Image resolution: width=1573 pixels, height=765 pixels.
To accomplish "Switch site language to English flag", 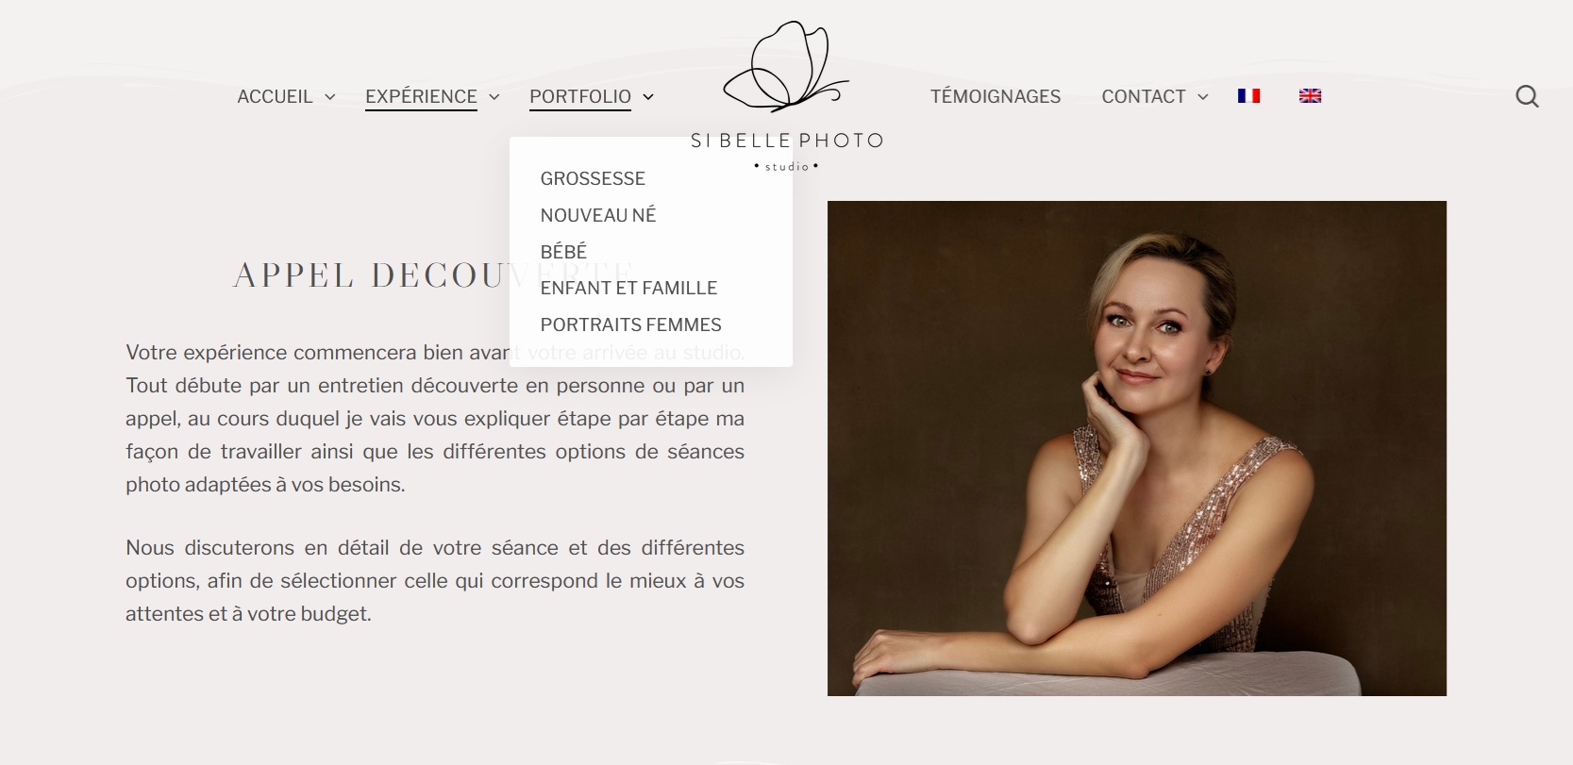I will coord(1310,95).
